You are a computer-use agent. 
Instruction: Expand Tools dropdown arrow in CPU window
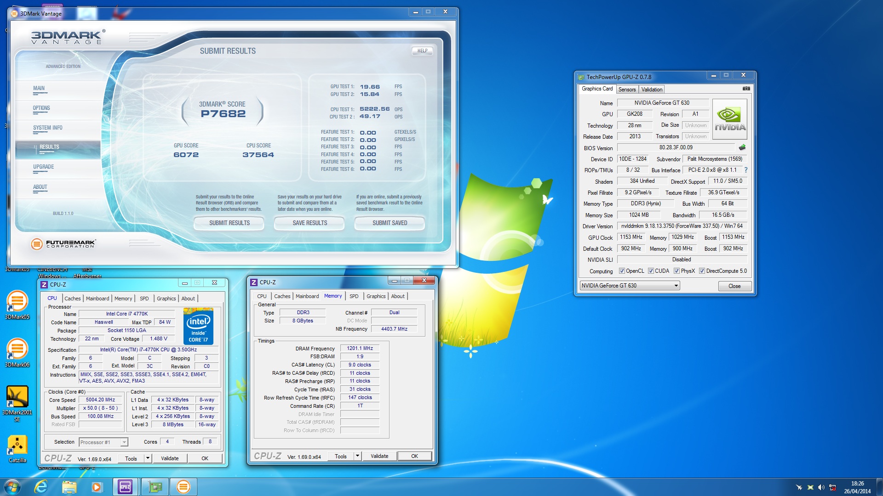click(148, 458)
